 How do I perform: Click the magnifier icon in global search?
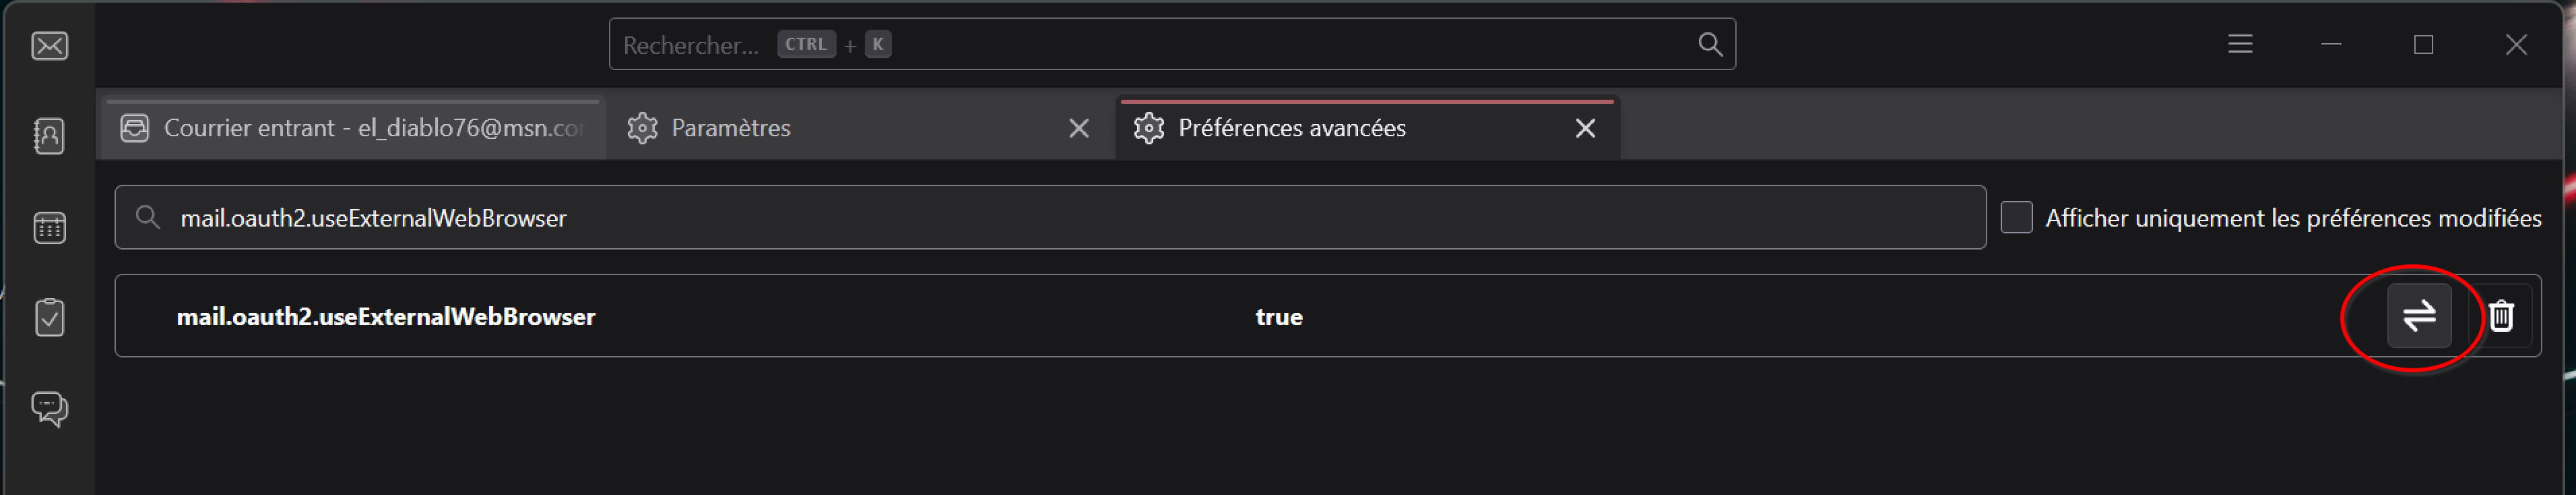(1710, 44)
